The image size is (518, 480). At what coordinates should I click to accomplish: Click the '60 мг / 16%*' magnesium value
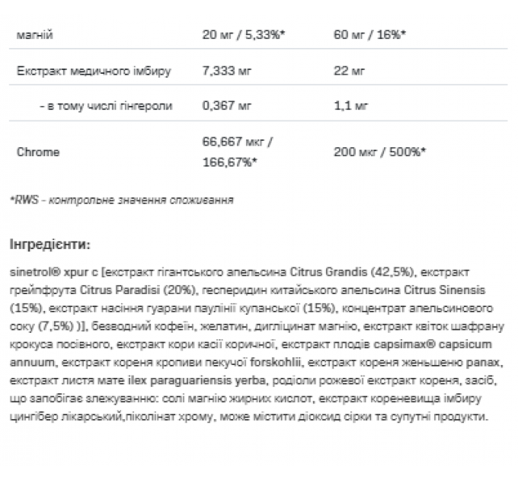tap(369, 34)
